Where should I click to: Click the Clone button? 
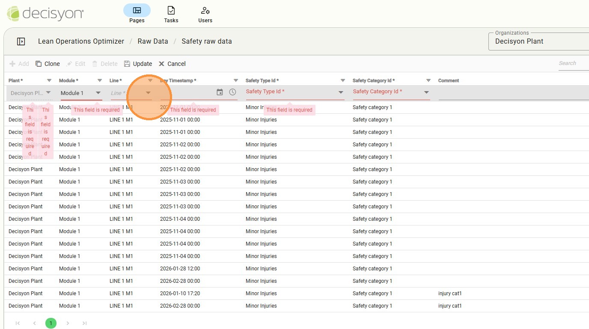coord(48,64)
